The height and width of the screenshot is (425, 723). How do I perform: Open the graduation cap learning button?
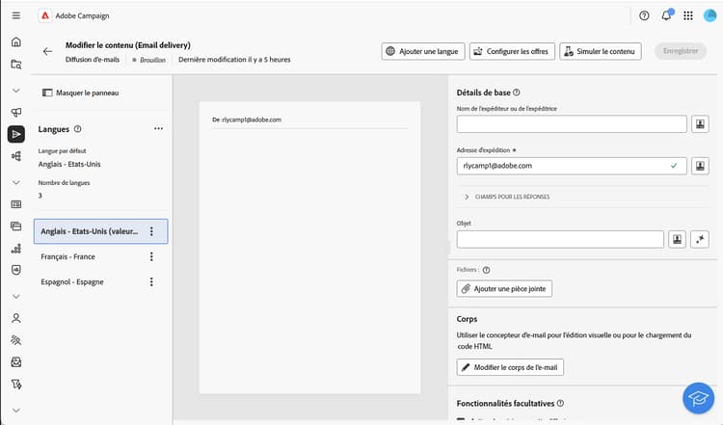(x=697, y=397)
